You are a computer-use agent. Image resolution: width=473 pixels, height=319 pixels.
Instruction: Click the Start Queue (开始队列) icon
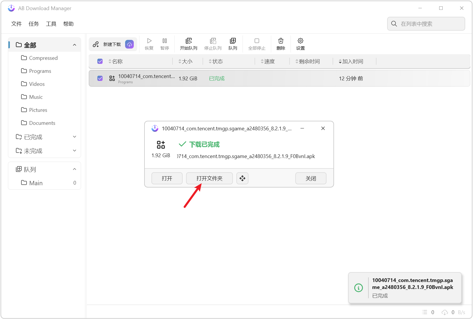click(189, 41)
